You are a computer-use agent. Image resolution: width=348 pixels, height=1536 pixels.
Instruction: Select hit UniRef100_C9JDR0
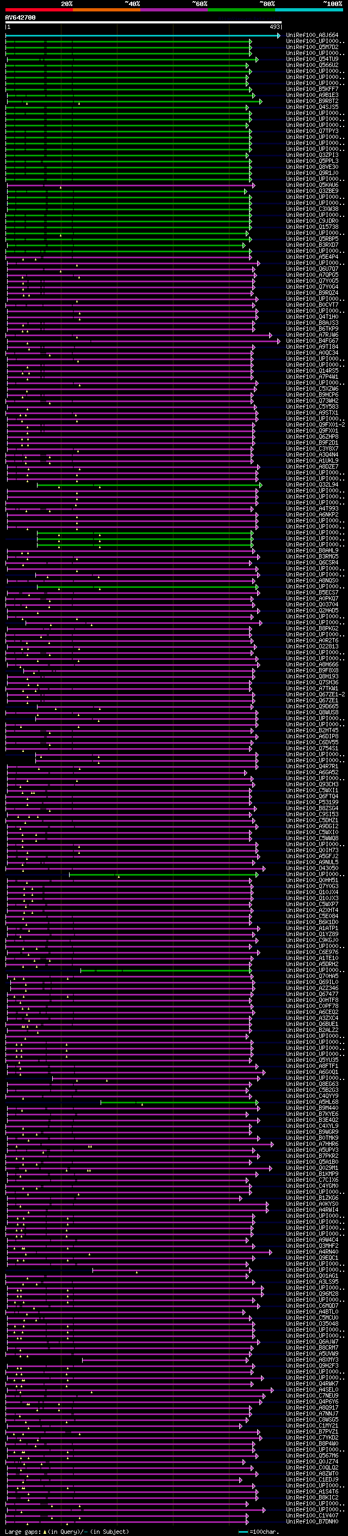[x=312, y=221]
